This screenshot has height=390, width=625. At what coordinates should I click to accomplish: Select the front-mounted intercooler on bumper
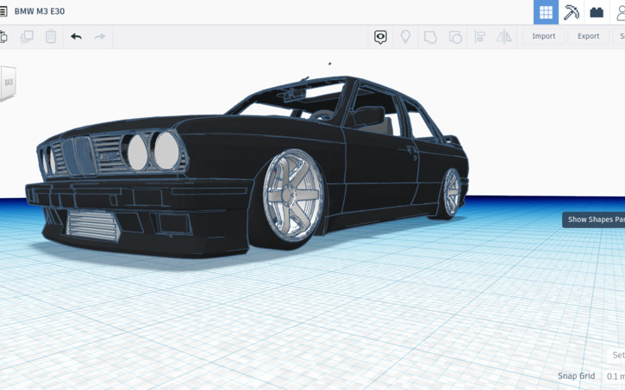click(93, 226)
